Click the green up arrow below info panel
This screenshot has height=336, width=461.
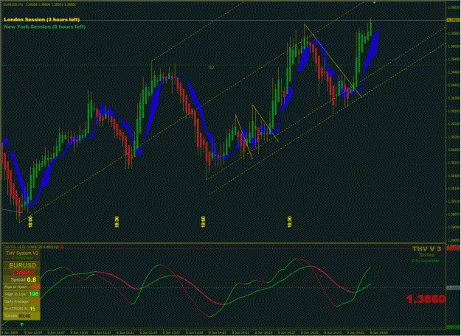pos(21,324)
